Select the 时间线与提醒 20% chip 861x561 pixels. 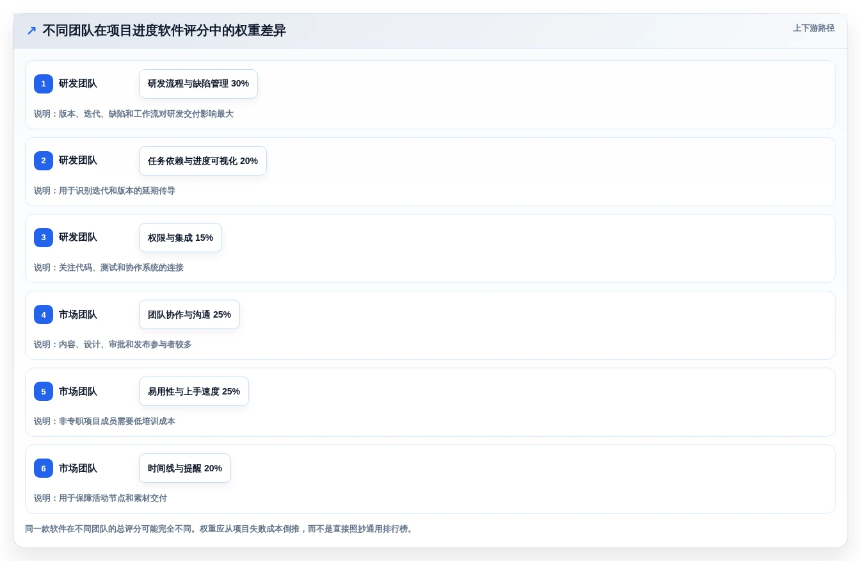tap(185, 468)
